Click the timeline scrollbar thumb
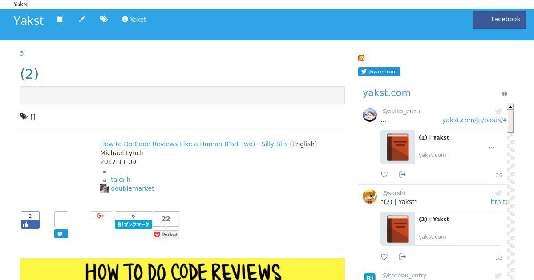The width and height of the screenshot is (534, 280). tap(510, 122)
